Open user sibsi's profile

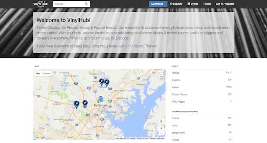click(x=175, y=125)
